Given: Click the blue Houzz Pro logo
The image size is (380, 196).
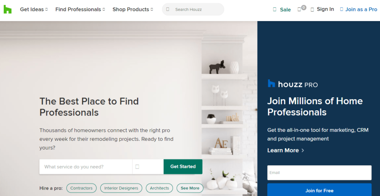Looking at the screenshot, I should click(293, 84).
